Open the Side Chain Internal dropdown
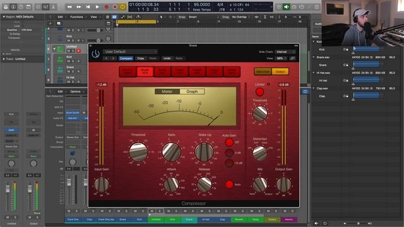 click(x=285, y=52)
